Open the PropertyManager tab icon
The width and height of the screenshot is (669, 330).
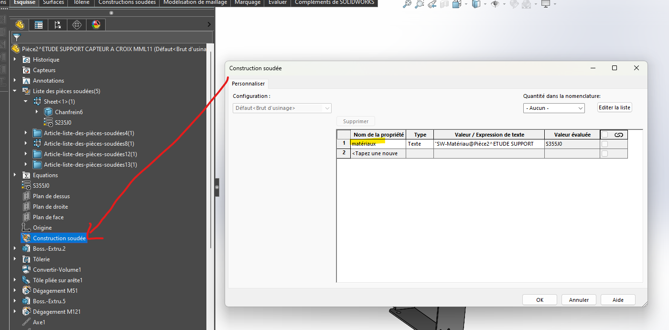tap(39, 25)
